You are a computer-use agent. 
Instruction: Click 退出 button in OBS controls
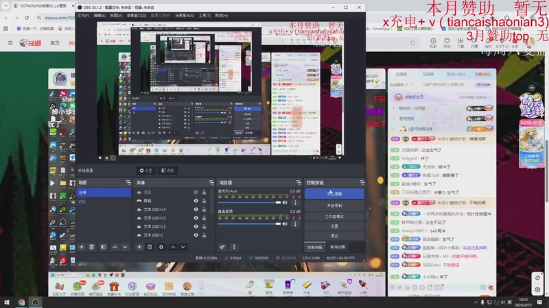pyautogui.click(x=334, y=235)
